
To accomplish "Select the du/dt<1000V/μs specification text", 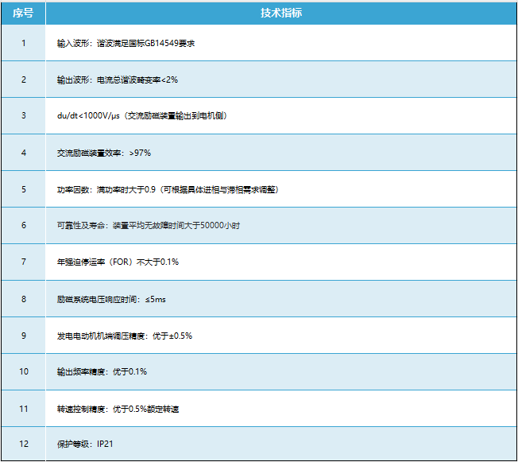I will pos(142,116).
